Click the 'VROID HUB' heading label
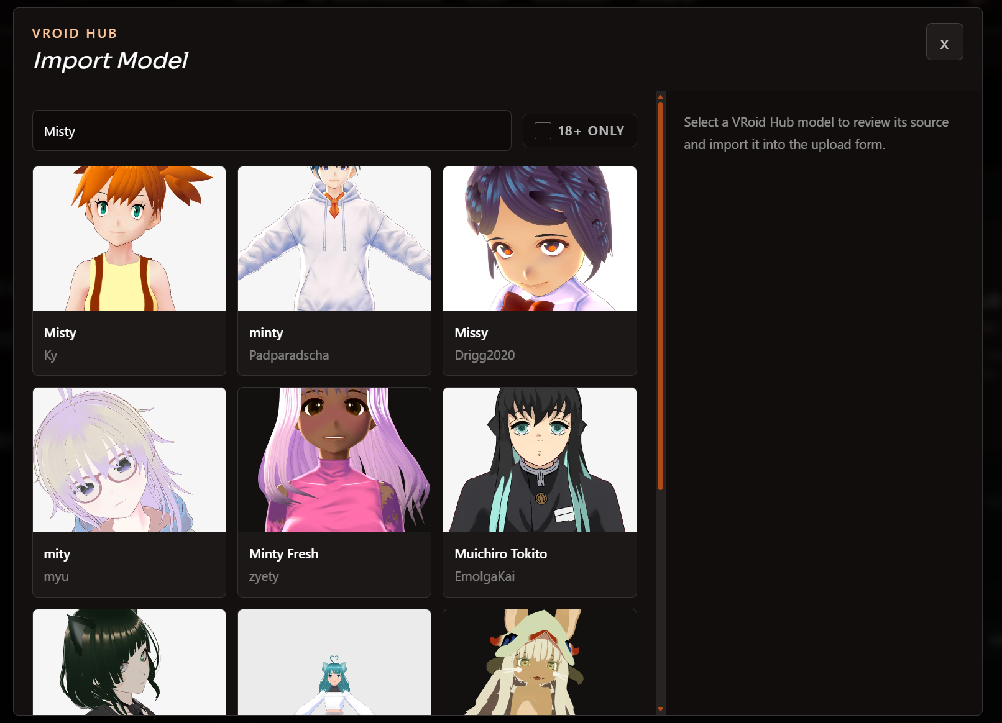 (x=75, y=34)
